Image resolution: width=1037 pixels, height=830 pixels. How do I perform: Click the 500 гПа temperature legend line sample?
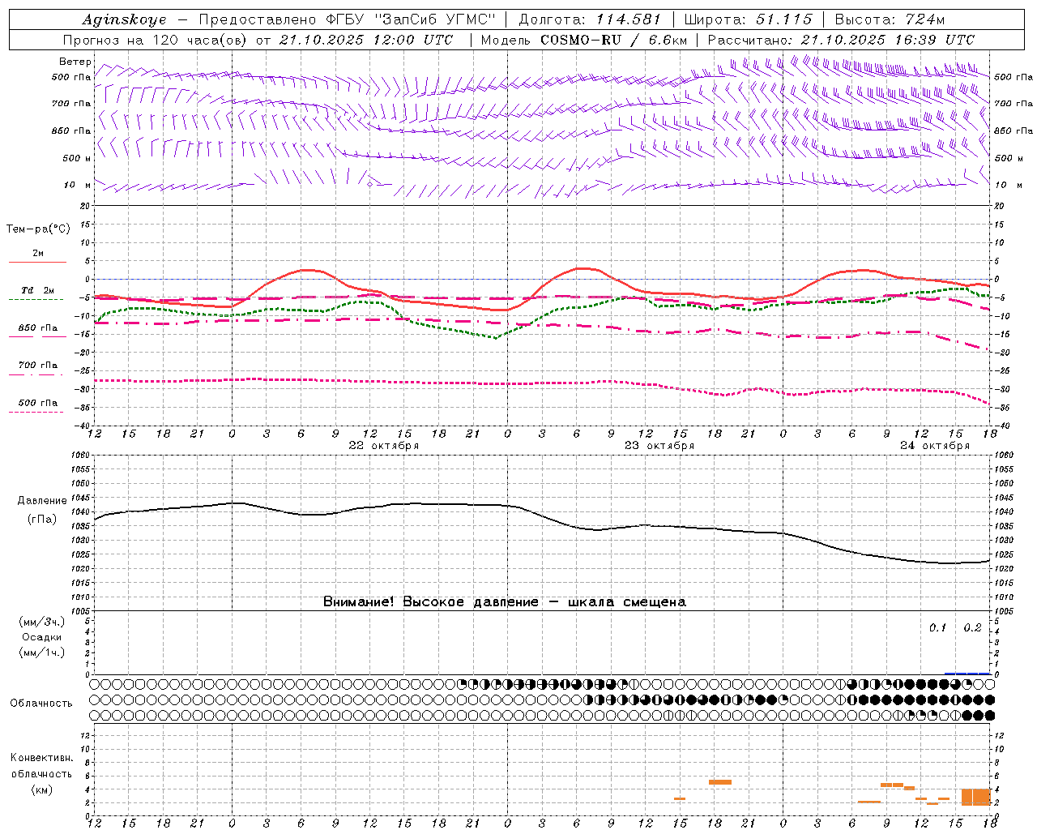click(36, 412)
